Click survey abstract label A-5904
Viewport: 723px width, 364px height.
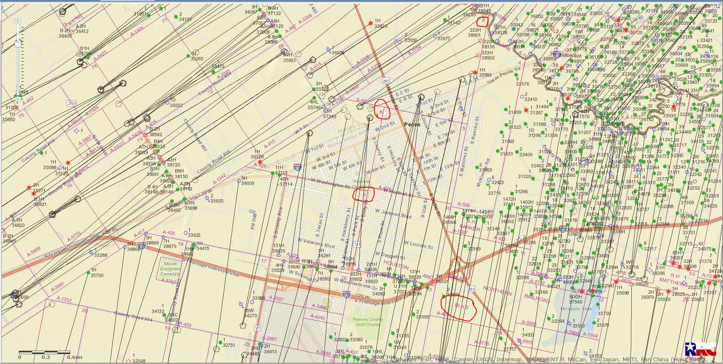[590, 336]
